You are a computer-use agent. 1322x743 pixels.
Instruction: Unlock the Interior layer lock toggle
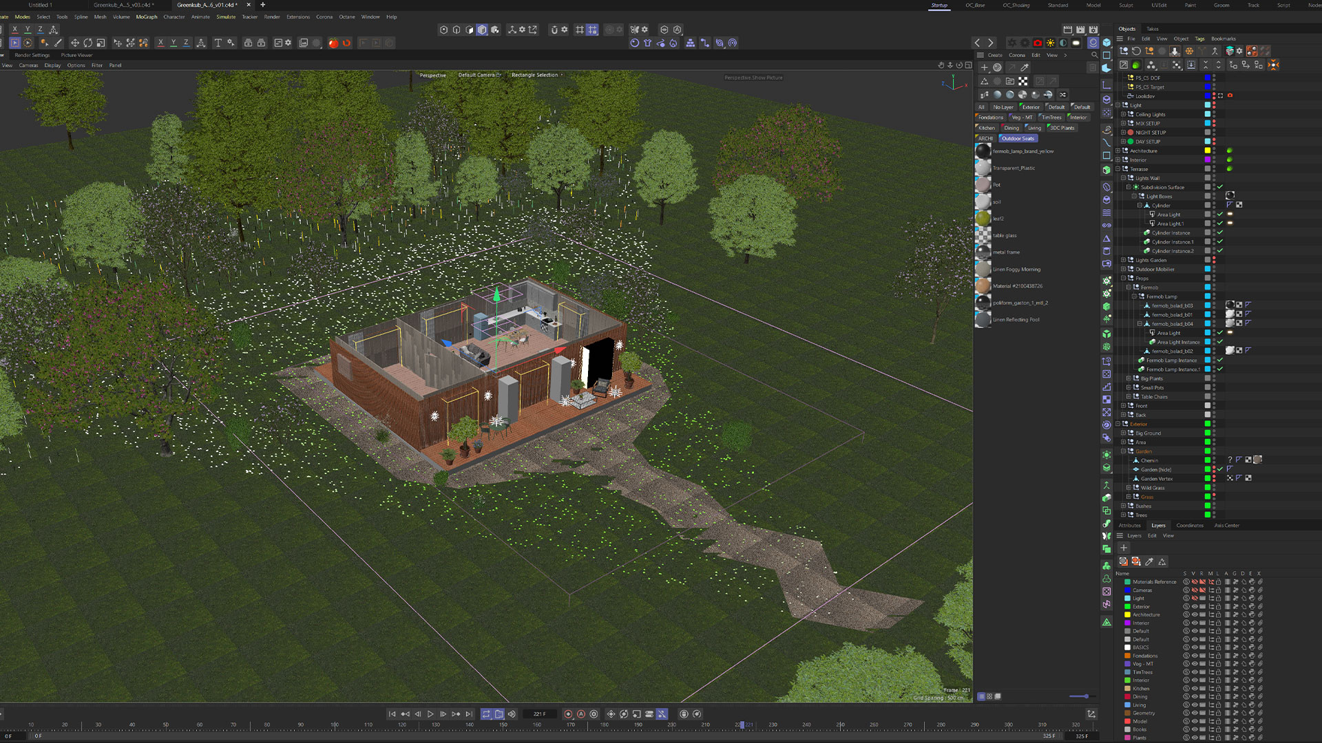[x=1219, y=623]
